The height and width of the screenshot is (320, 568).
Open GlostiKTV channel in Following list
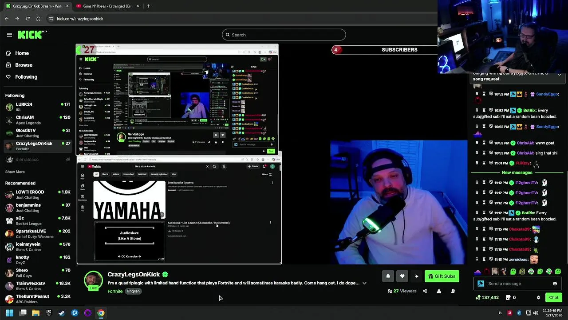click(x=38, y=133)
